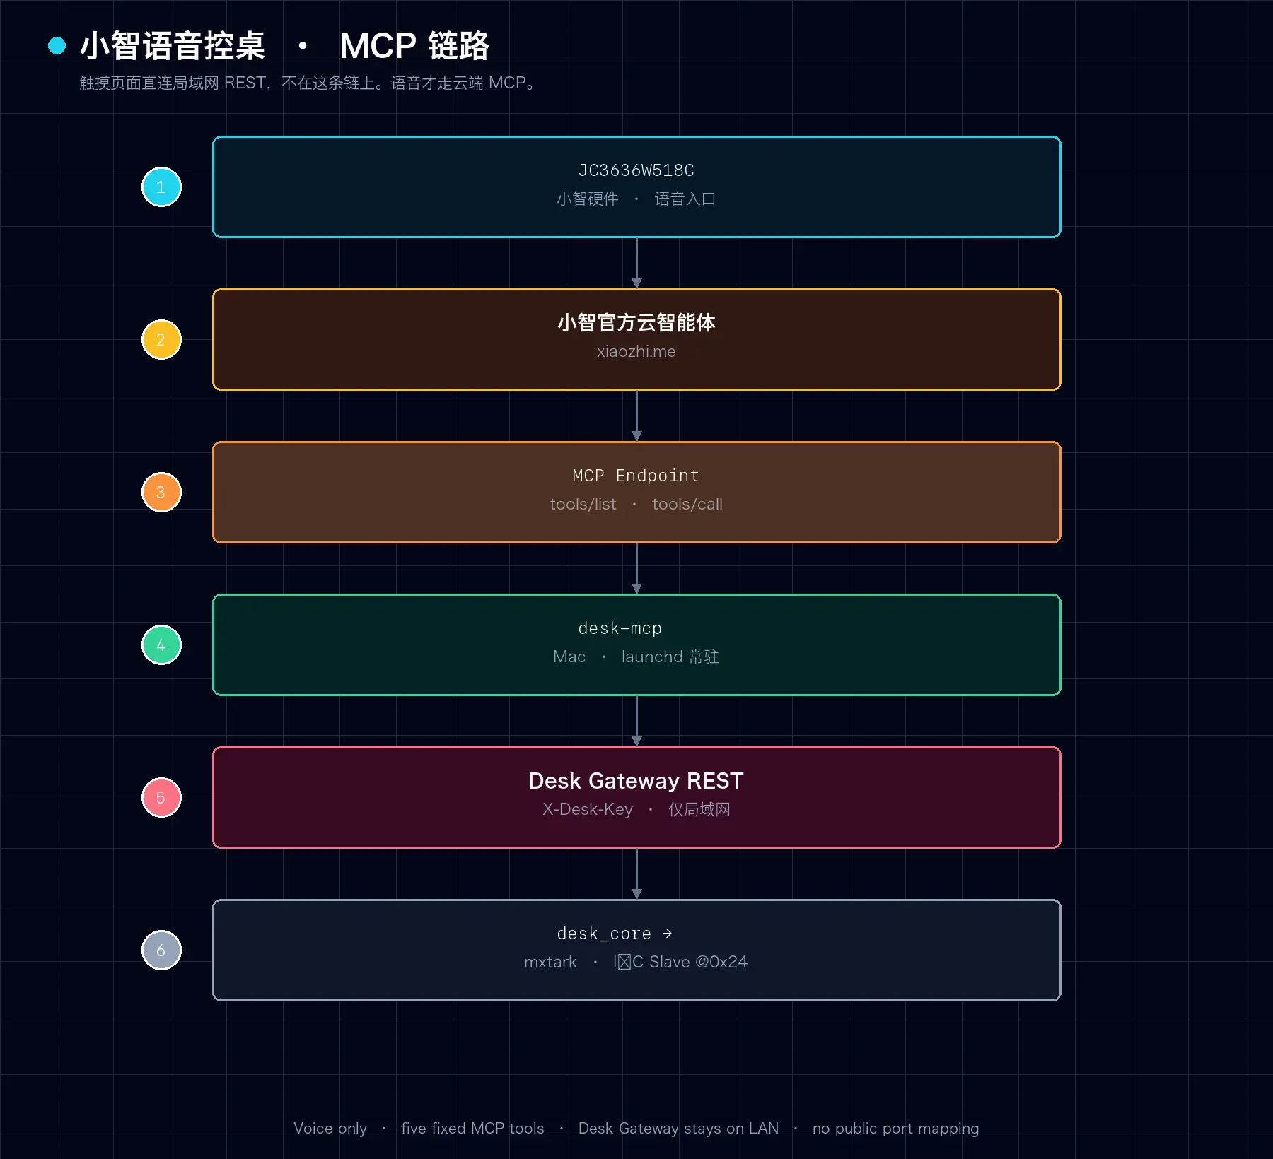1273x1159 pixels.
Task: Click the 'launchd 常驻' text
Action: (670, 657)
